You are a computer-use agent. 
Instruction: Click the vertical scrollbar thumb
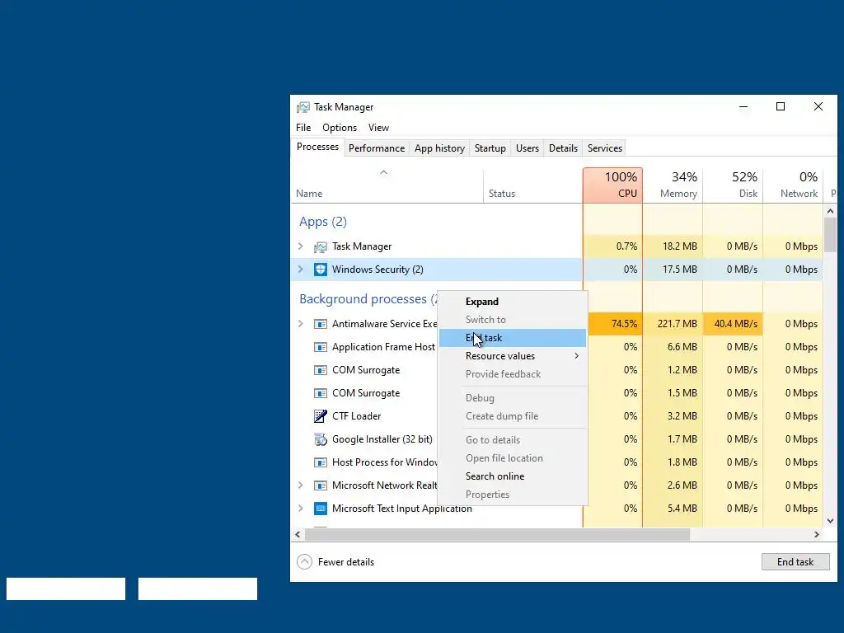[830, 234]
